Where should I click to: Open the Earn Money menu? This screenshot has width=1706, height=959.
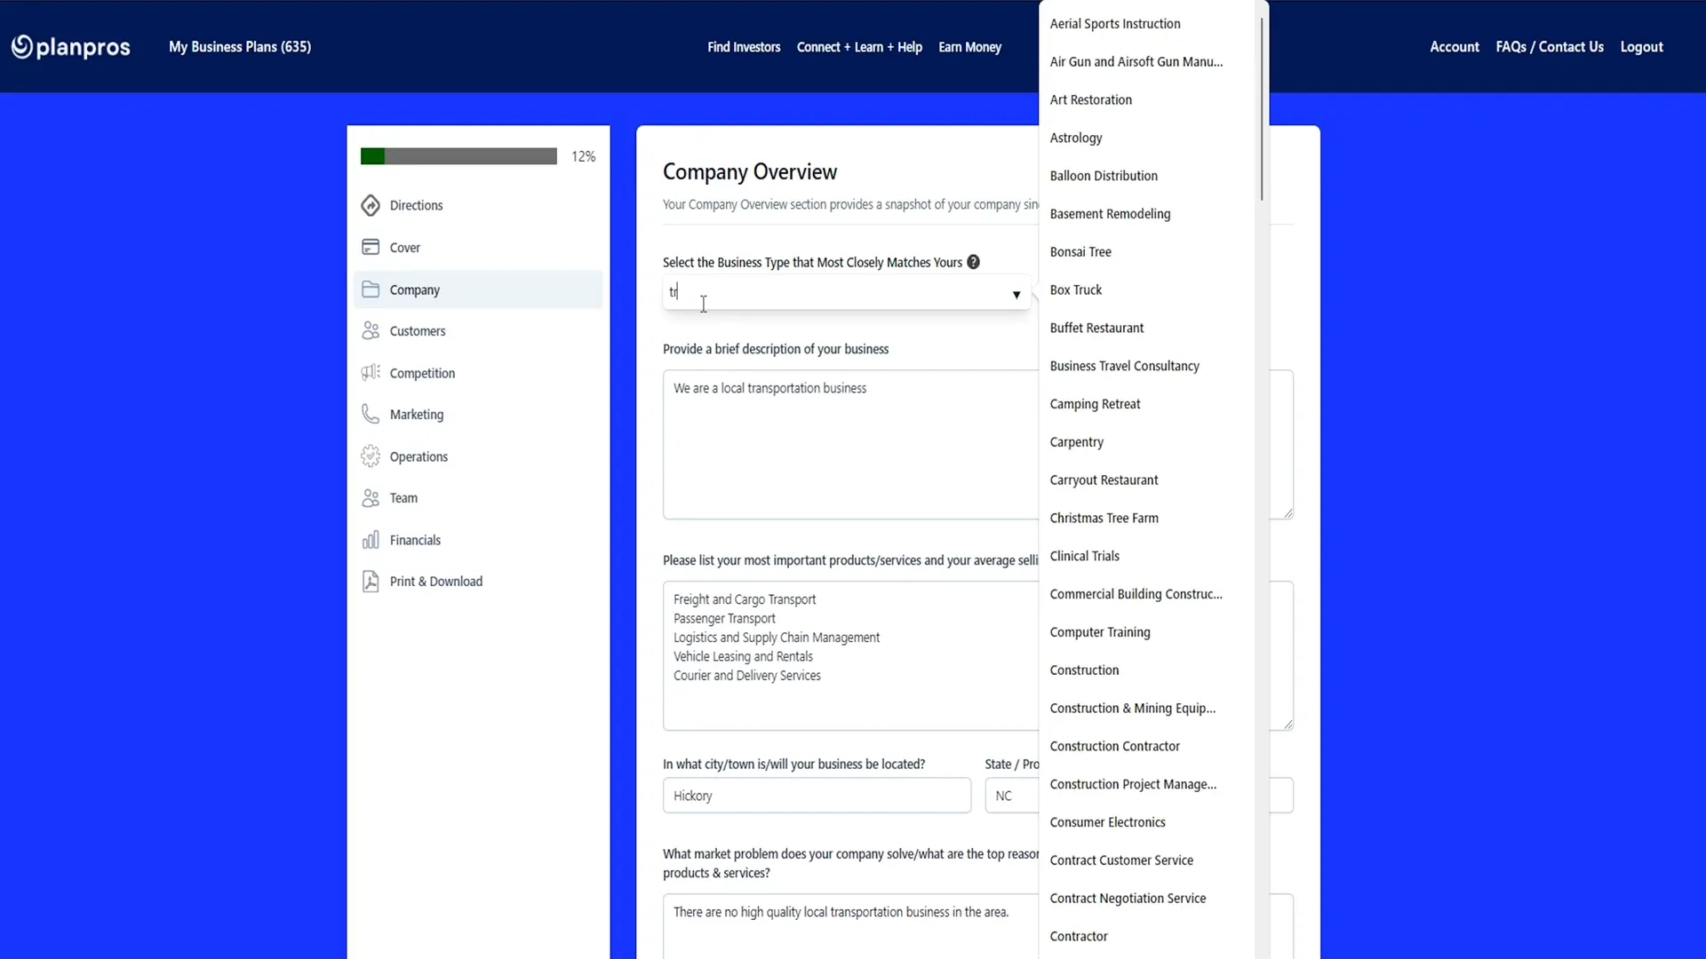[x=969, y=47]
